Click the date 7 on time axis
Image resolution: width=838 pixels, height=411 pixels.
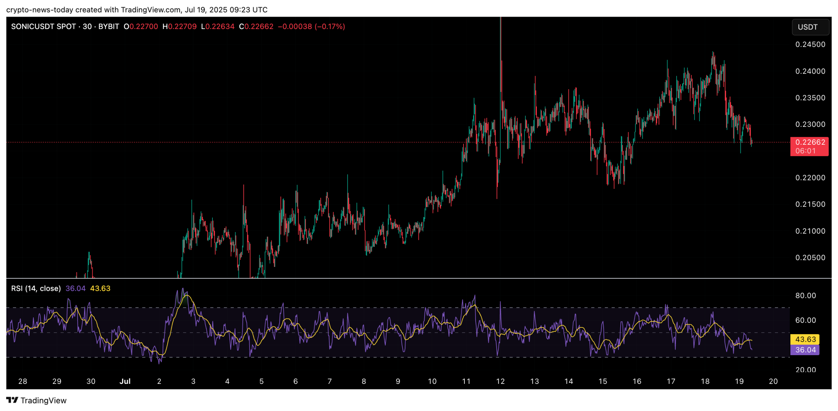click(x=330, y=381)
